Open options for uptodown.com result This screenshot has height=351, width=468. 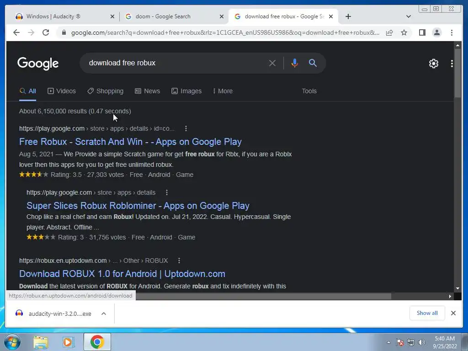[x=179, y=261]
